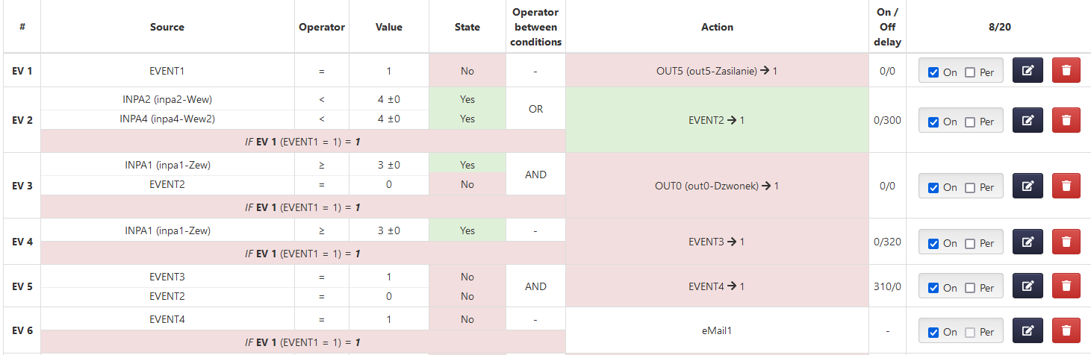Check the Per checkbox for EV 1
1091x355 pixels.
pos(970,72)
